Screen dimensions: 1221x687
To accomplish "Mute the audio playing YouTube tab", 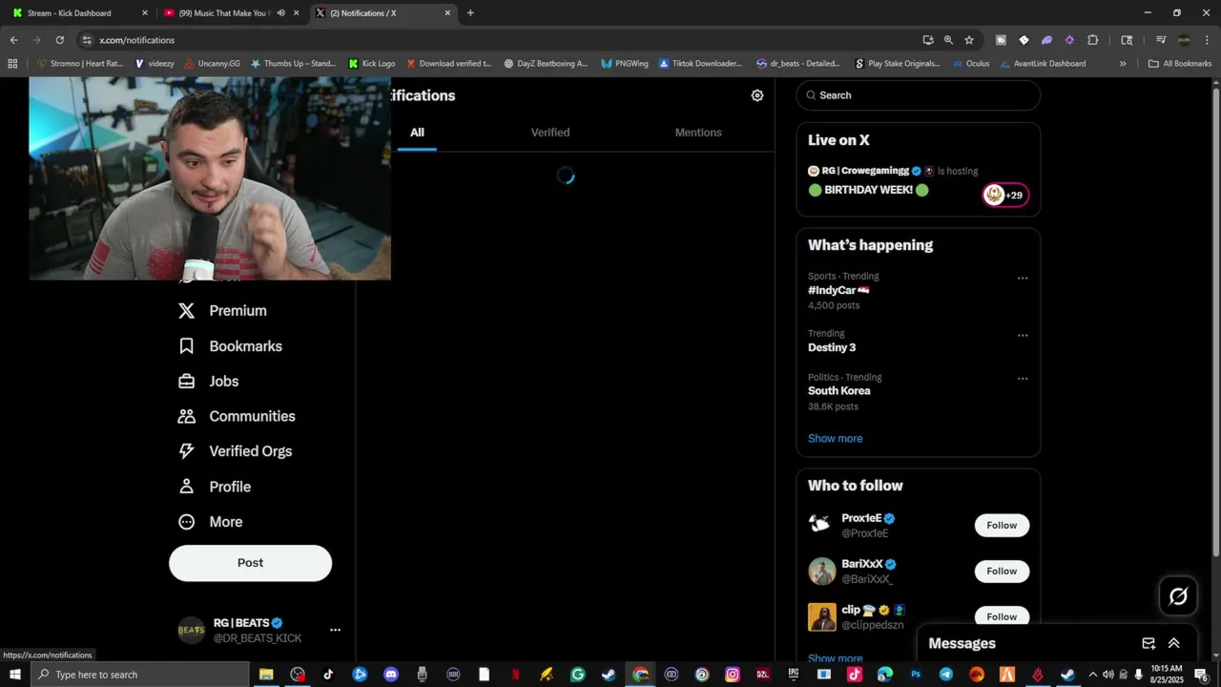I will 281,13.
